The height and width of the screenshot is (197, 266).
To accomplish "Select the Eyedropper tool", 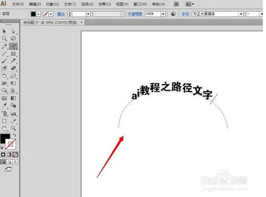I will pyautogui.click(x=4, y=105).
